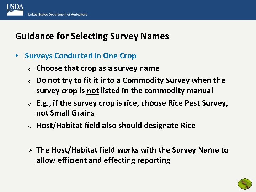Click circle bullet beside 'Do not try'
This screenshot has width=256, height=192.
pyautogui.click(x=30, y=81)
